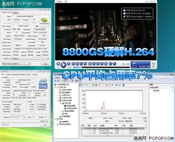Toggle the Highlight pen icon in monitor toolbar
Viewport: 175px width, 142px height.
click(x=99, y=85)
